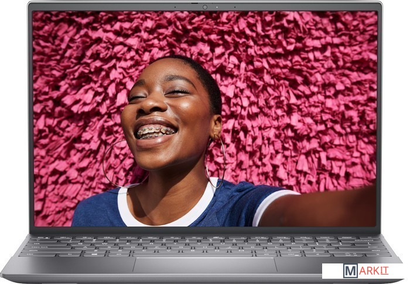Image resolution: width=410 pixels, height=284 pixels.
Task: Click the left palm rest area
Action: pyautogui.click(x=76, y=266)
